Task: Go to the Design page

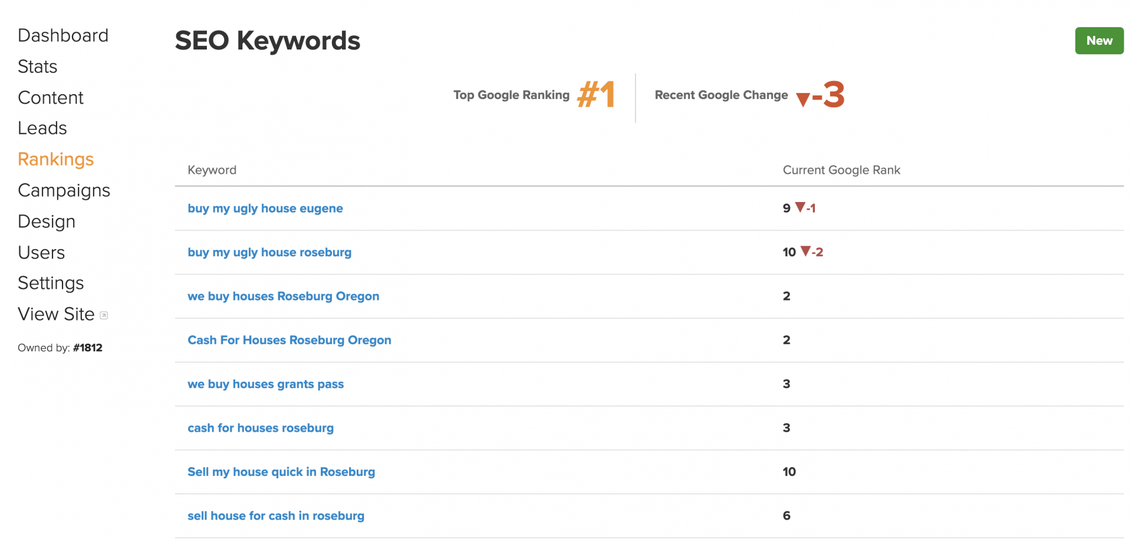Action: click(47, 221)
